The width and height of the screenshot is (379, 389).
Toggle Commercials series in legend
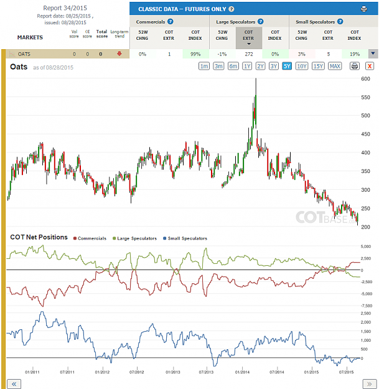tap(90, 238)
